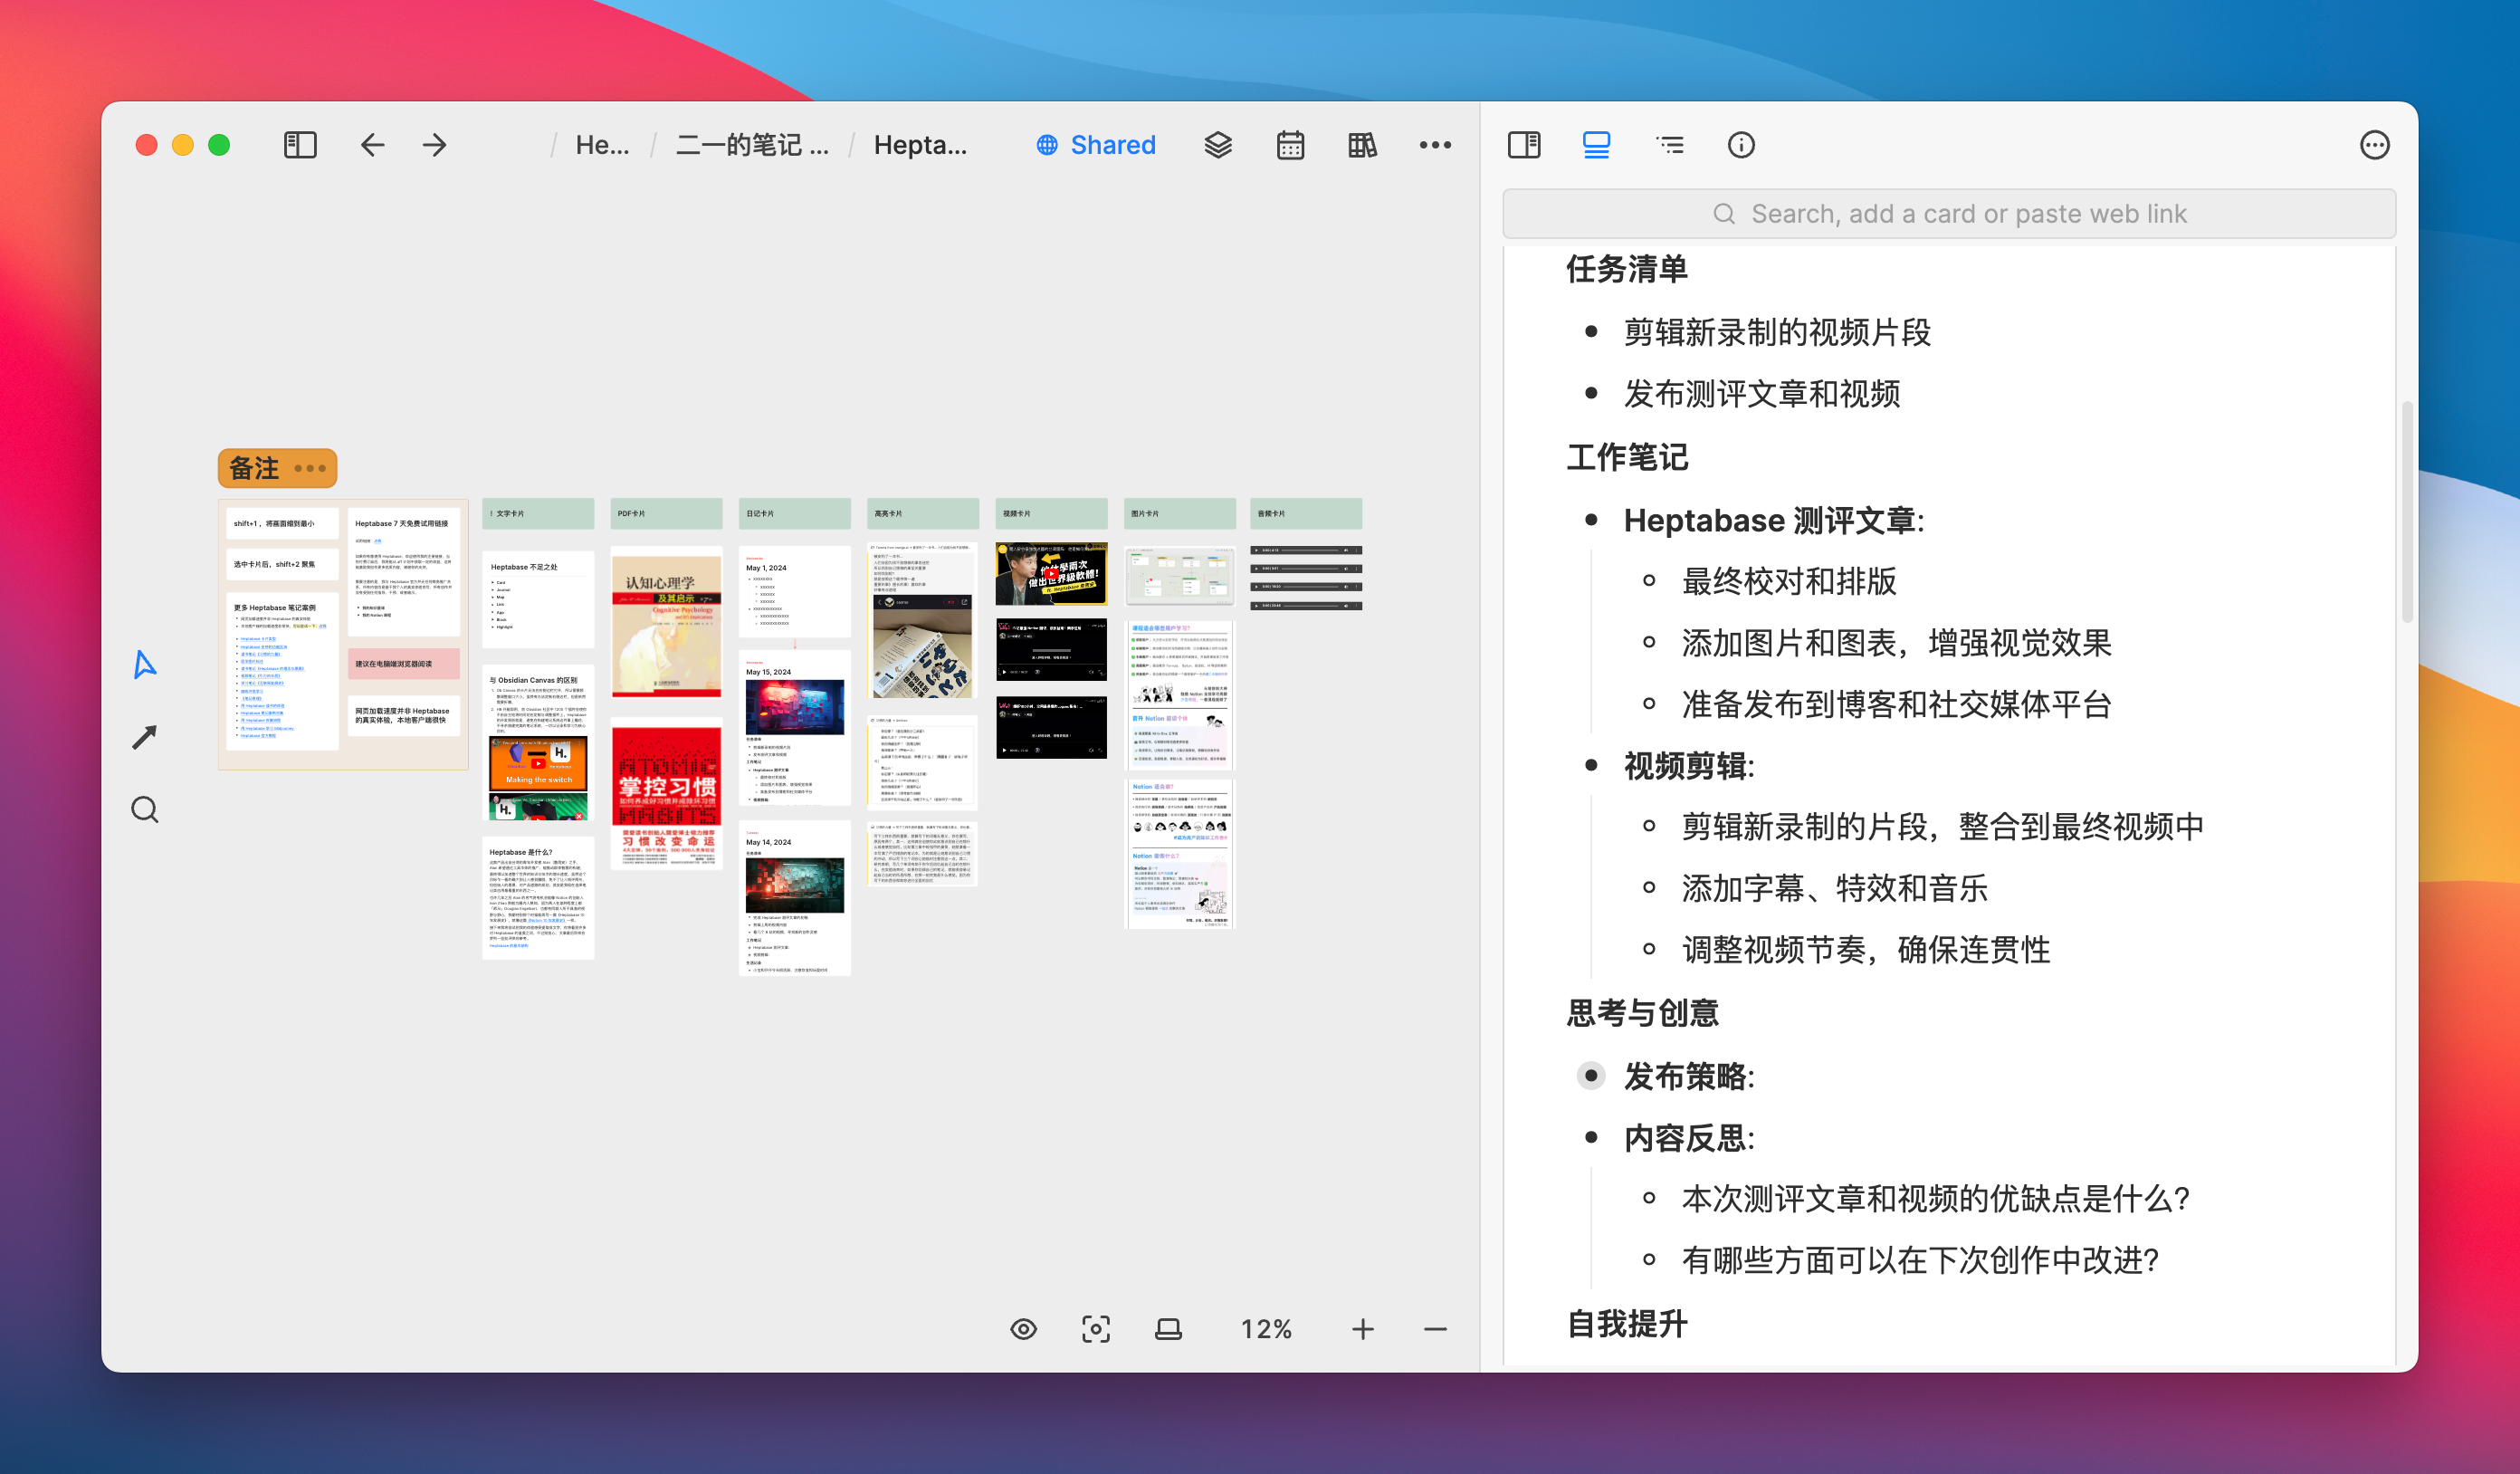The width and height of the screenshot is (2520, 1474).
Task: Open the card library bookshelf icon
Action: click(x=1362, y=145)
